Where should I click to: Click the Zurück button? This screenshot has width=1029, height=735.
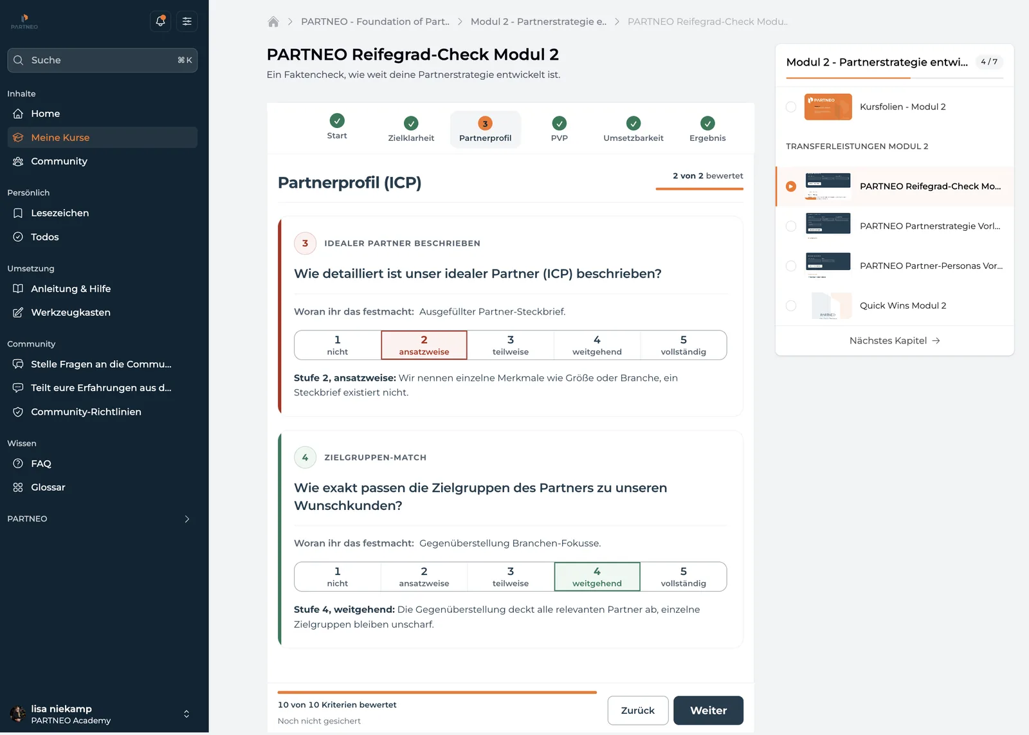click(638, 711)
